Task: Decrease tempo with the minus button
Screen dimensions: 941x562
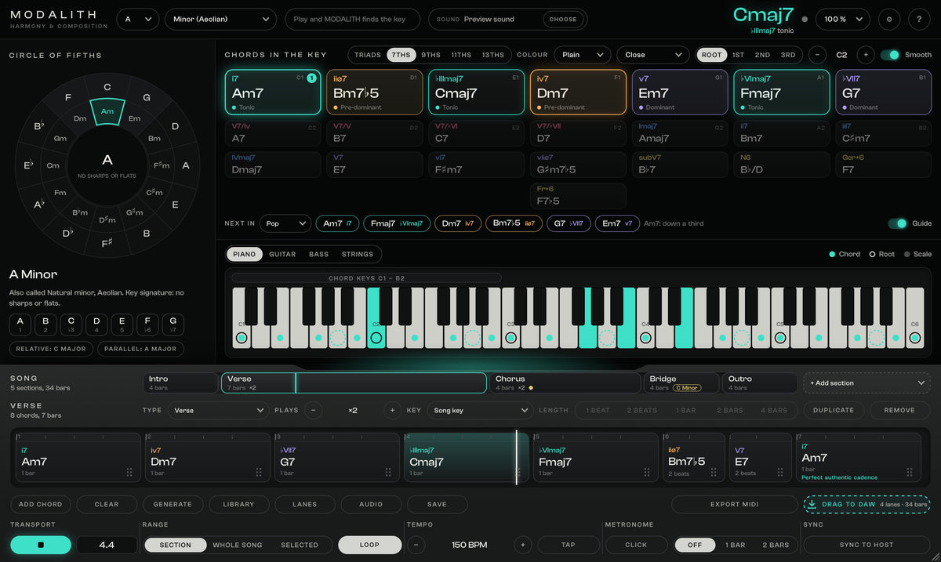Action: (x=416, y=545)
